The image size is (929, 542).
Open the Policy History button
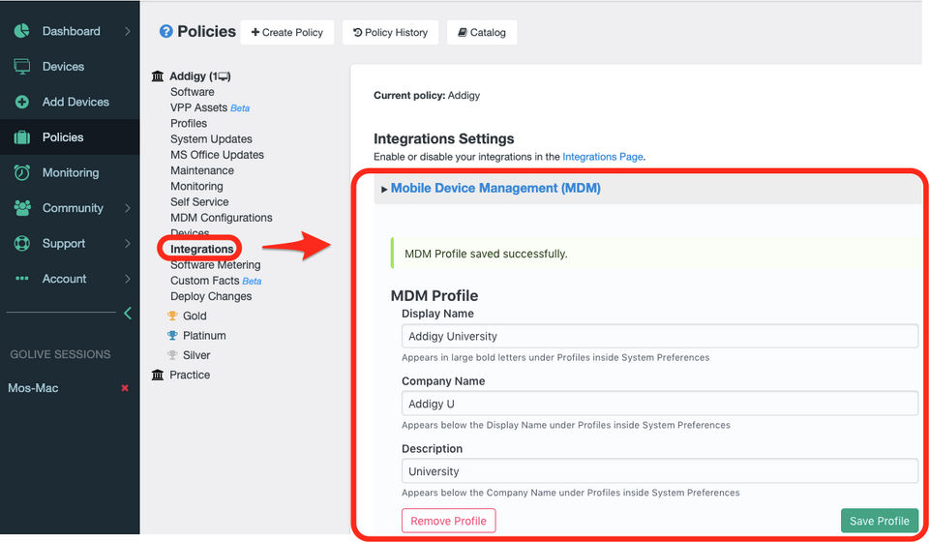[390, 33]
